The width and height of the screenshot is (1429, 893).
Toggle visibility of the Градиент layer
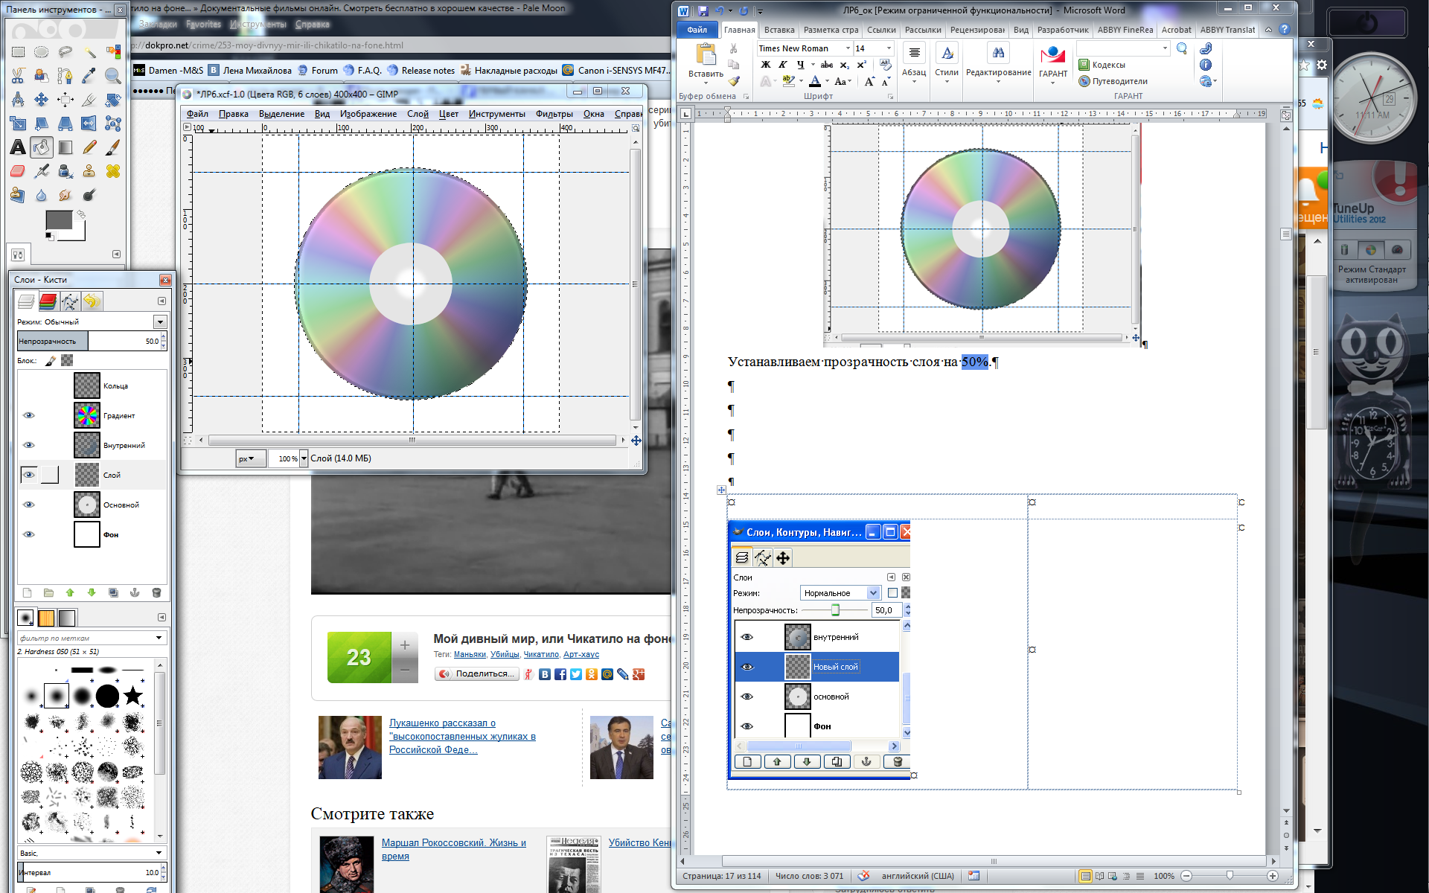(x=29, y=415)
